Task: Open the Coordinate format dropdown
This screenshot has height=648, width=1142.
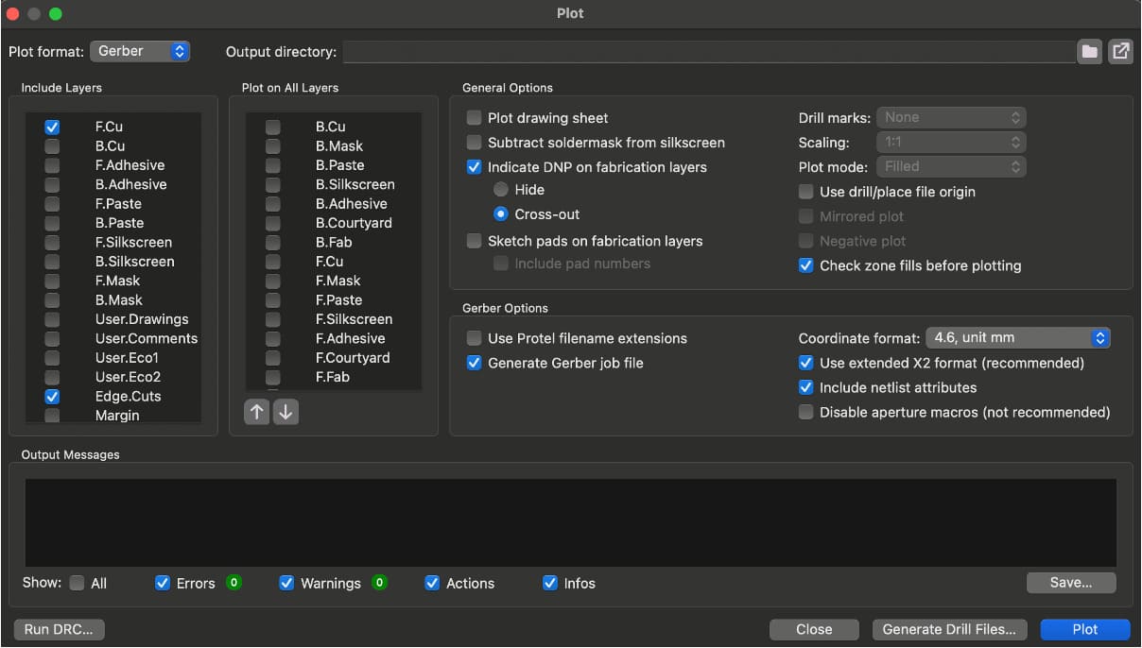Action: pyautogui.click(x=1018, y=337)
